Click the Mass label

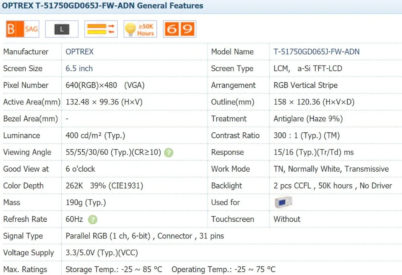pyautogui.click(x=12, y=203)
